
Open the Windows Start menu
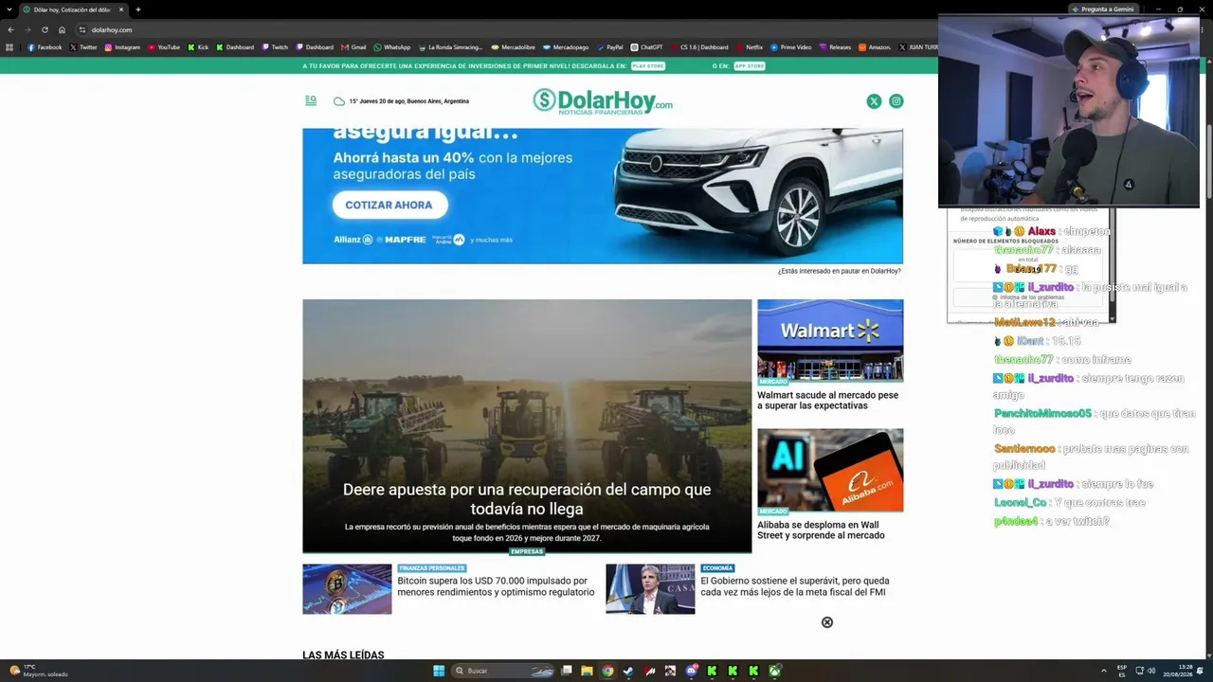[439, 671]
